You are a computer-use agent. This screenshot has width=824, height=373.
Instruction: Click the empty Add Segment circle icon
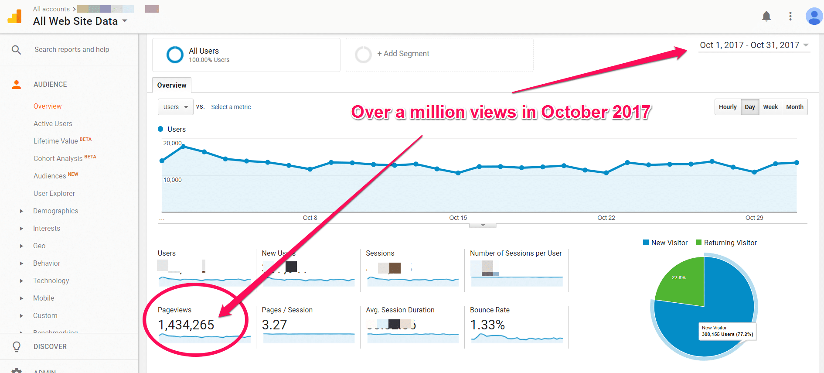pyautogui.click(x=363, y=55)
